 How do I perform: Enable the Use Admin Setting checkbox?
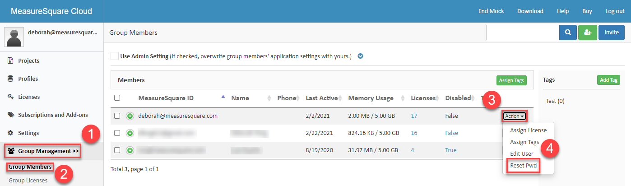(x=115, y=56)
